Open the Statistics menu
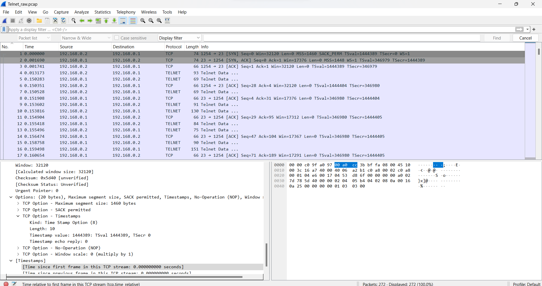 [102, 12]
